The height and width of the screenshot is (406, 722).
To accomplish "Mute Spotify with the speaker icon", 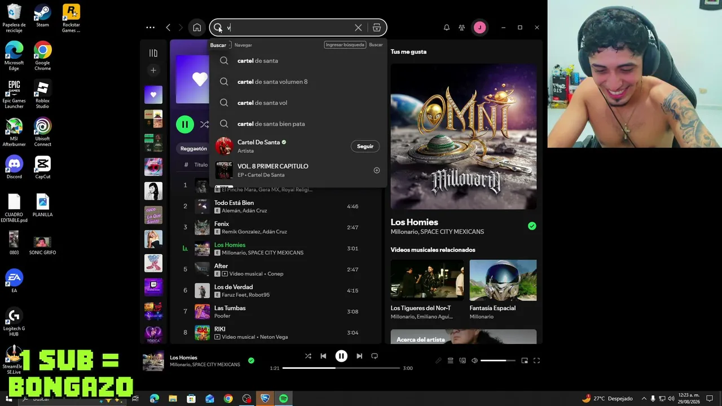I will point(474,360).
